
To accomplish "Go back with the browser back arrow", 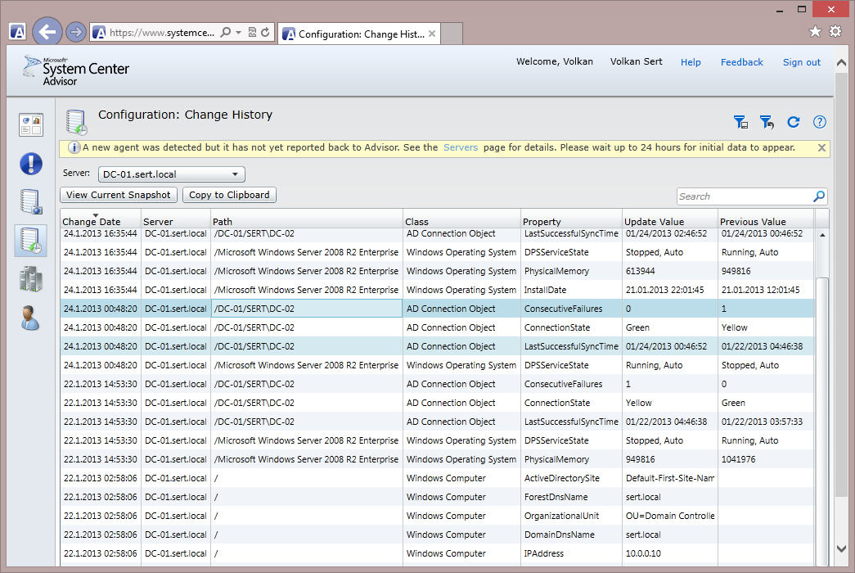I will [47, 32].
